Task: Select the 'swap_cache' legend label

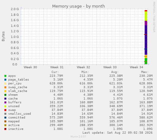Action: coord(18,87)
